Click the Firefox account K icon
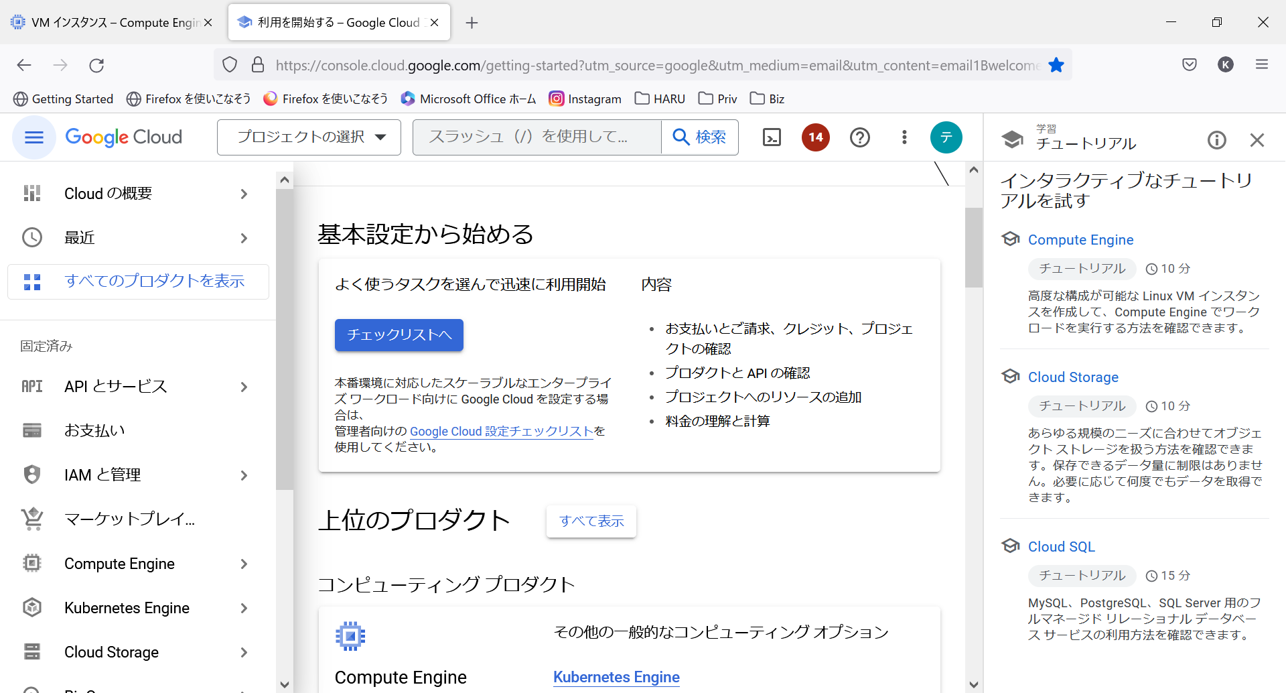1286x693 pixels. pyautogui.click(x=1226, y=65)
